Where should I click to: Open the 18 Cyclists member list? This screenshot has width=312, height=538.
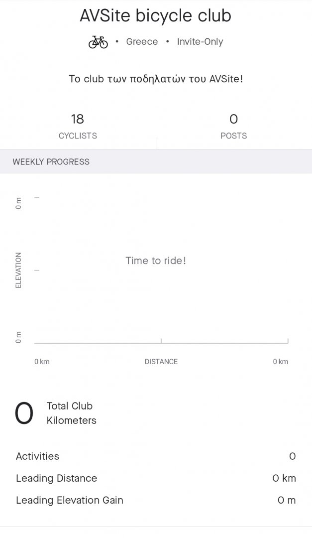tap(78, 126)
